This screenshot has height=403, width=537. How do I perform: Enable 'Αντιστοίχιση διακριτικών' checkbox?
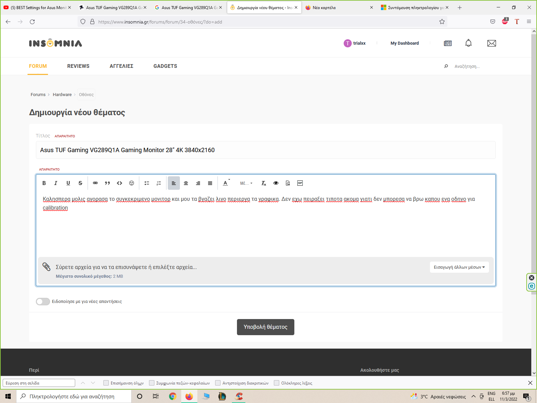[x=218, y=383]
